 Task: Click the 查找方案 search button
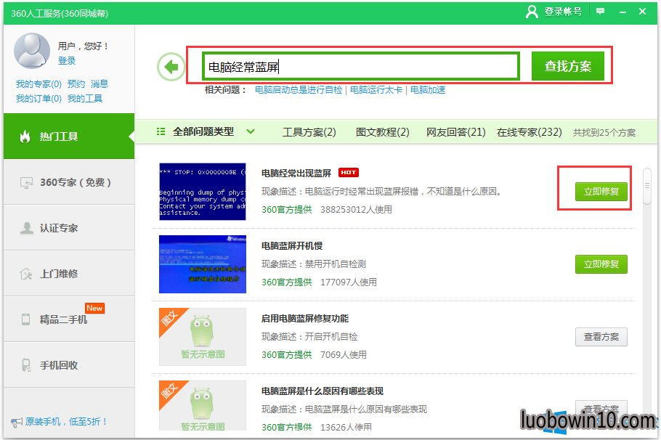(568, 66)
